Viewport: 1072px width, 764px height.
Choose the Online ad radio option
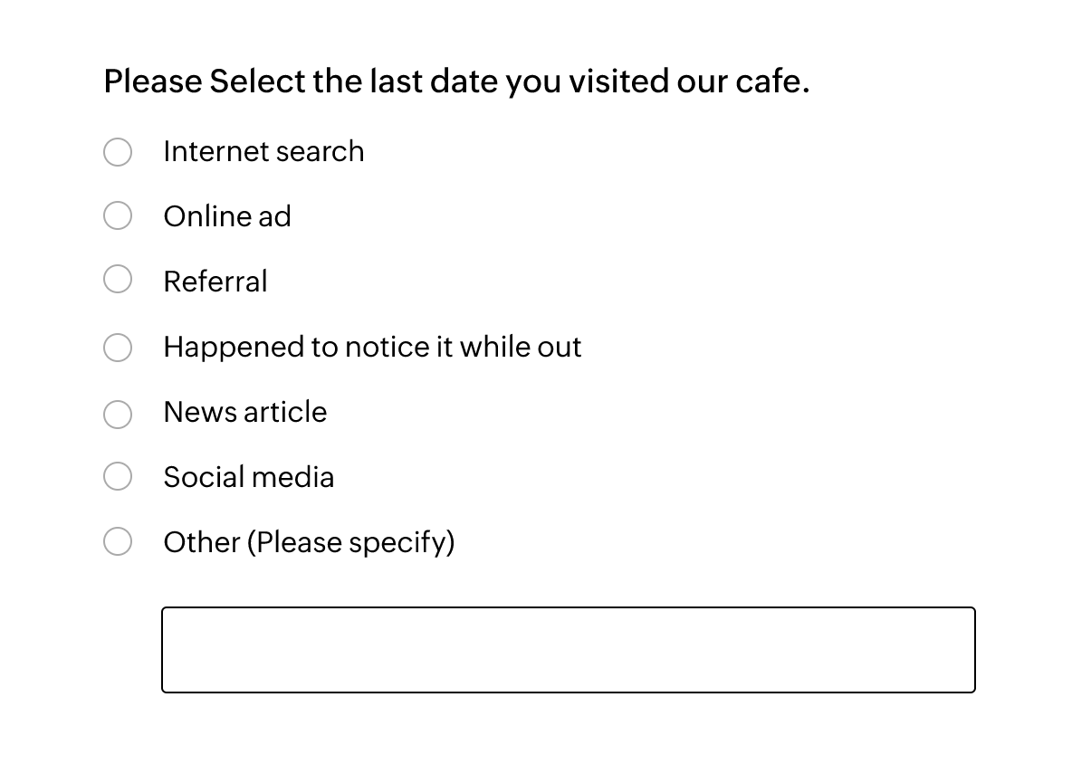[x=118, y=215]
